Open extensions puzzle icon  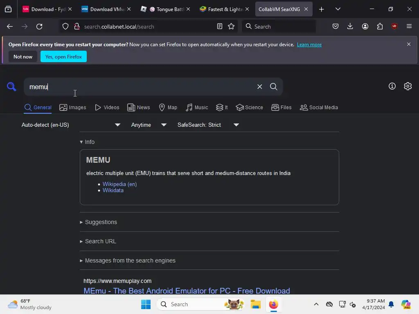pos(380,27)
